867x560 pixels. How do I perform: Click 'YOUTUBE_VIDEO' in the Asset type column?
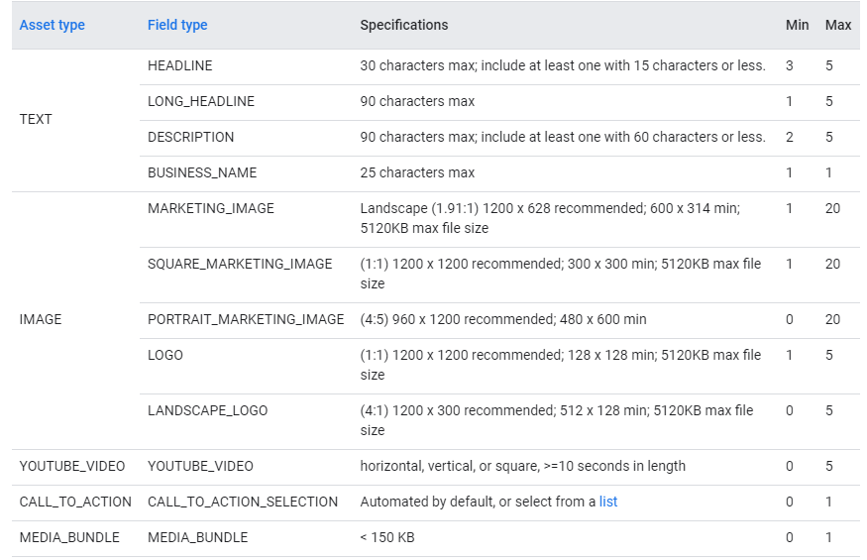[72, 466]
